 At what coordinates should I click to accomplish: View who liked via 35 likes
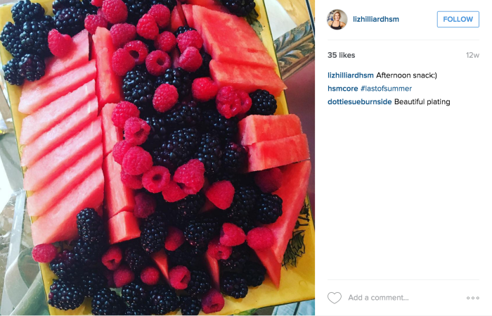pyautogui.click(x=342, y=56)
